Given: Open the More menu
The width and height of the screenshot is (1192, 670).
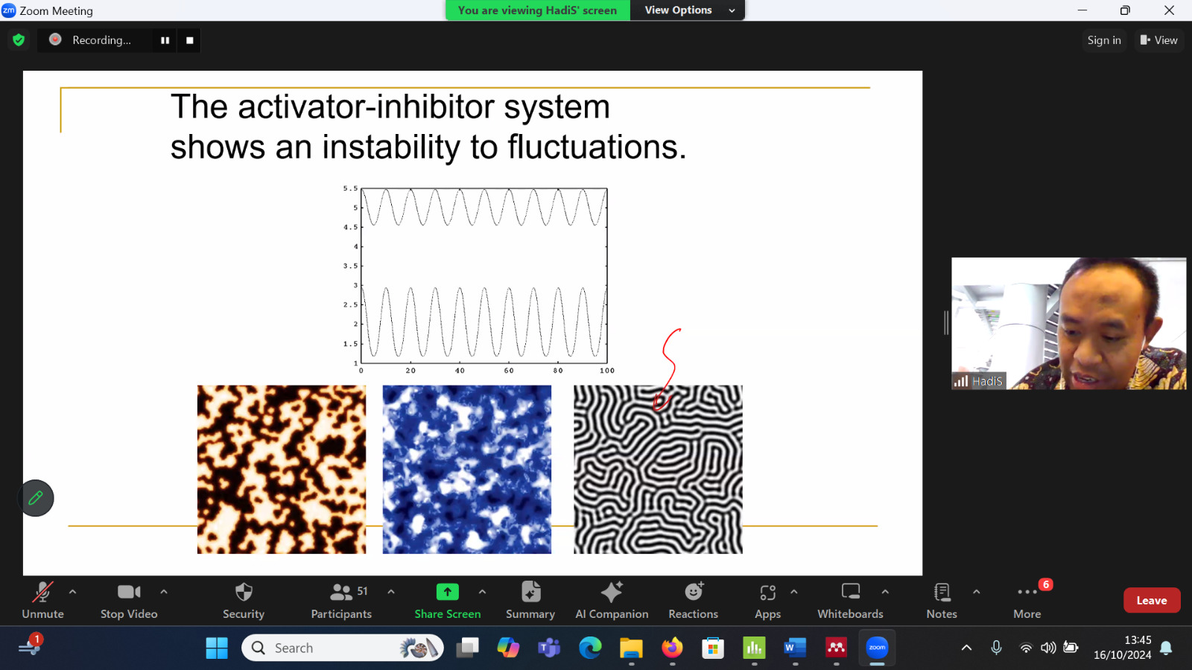Looking at the screenshot, I should tap(1027, 600).
